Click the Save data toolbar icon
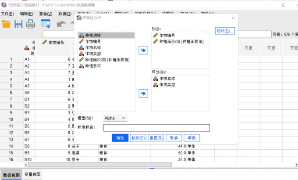 pyautogui.click(x=18, y=24)
